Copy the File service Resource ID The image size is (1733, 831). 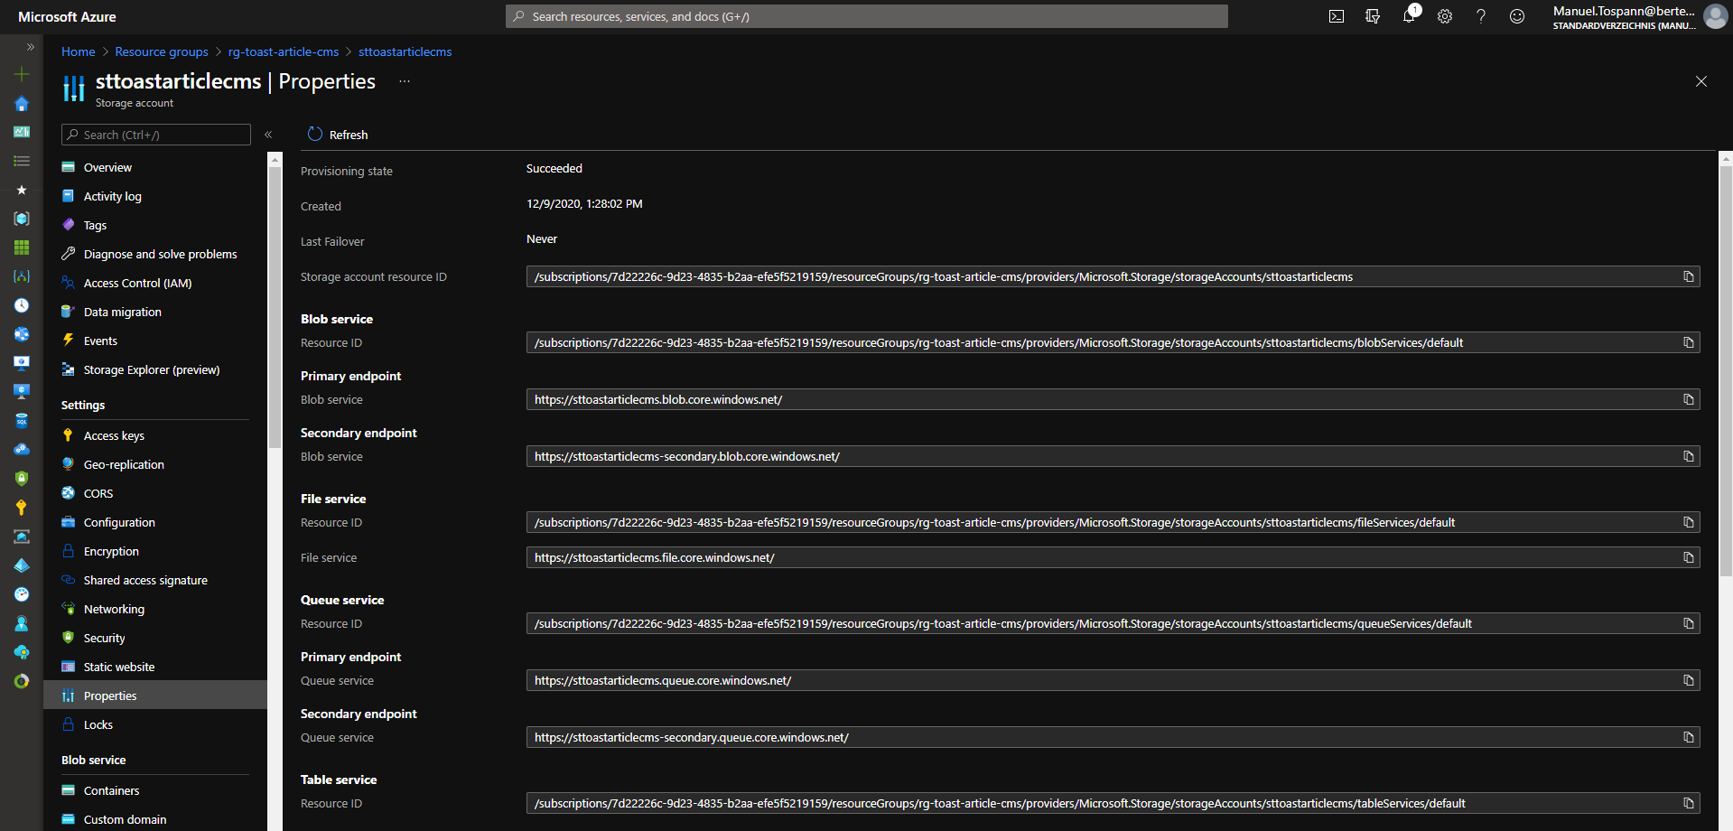pyautogui.click(x=1688, y=522)
